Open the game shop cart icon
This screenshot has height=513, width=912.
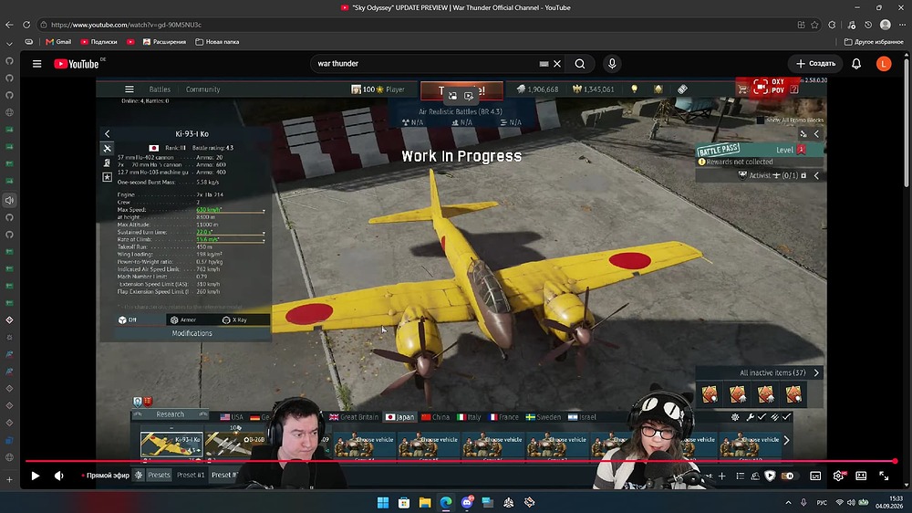(742, 89)
